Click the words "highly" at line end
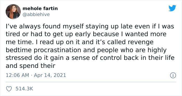Screen dimensions: 182x96 coord(157,50)
